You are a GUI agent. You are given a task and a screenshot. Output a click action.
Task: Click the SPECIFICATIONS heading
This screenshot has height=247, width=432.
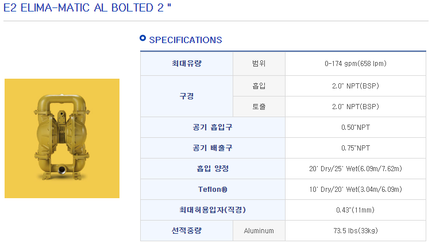[x=185, y=40]
